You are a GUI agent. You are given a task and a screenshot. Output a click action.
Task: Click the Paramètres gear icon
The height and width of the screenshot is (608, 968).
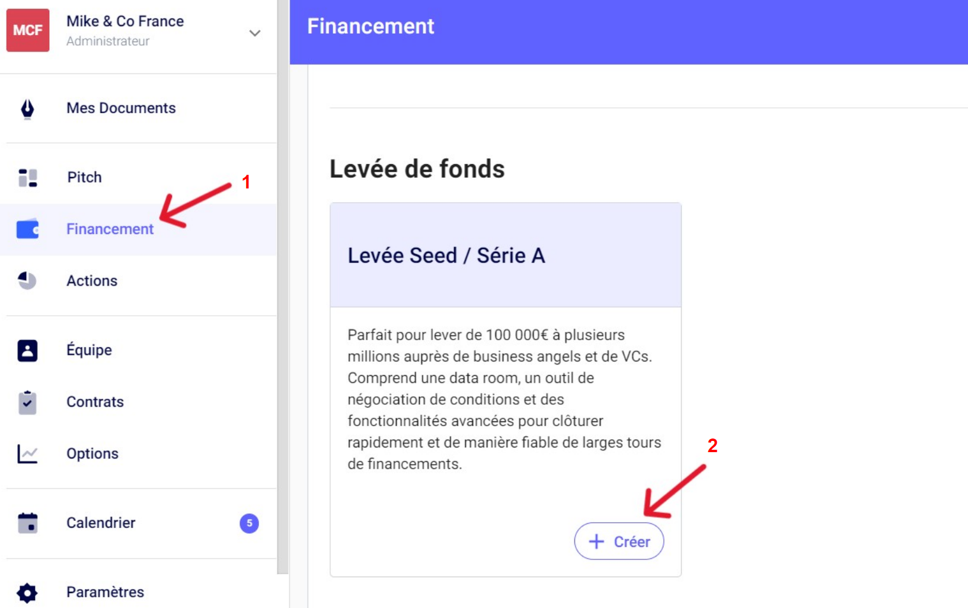[27, 593]
